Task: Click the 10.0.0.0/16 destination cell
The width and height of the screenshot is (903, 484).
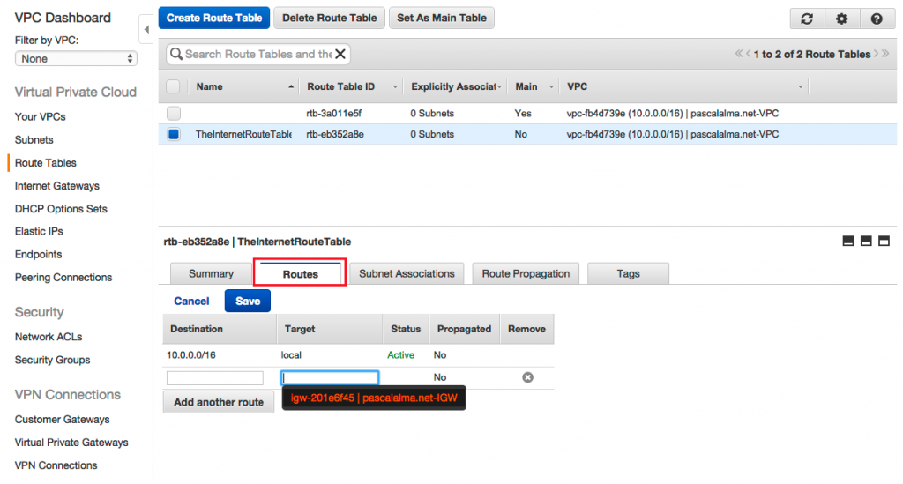Action: click(x=191, y=355)
